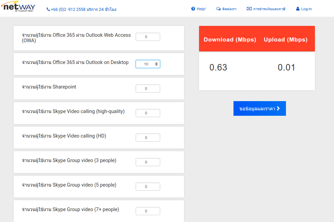Click the Log-in user icon

(x=298, y=9)
